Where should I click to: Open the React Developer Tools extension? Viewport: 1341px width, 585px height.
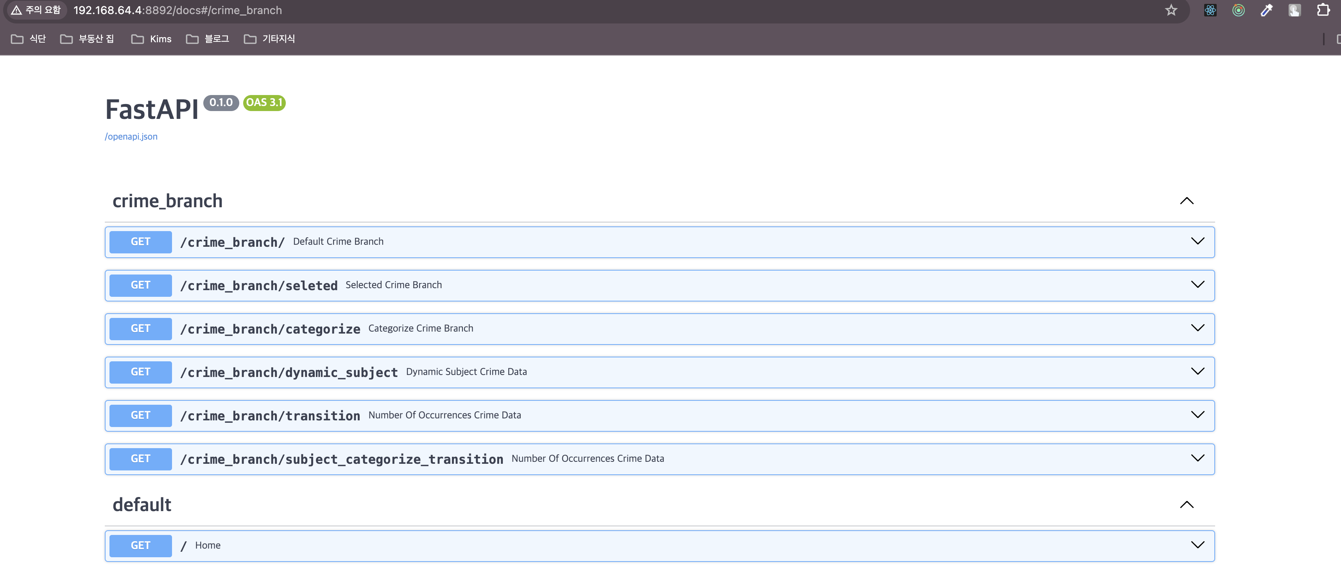click(1210, 11)
